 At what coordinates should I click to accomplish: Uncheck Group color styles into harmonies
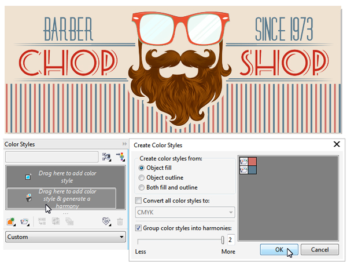(138, 228)
